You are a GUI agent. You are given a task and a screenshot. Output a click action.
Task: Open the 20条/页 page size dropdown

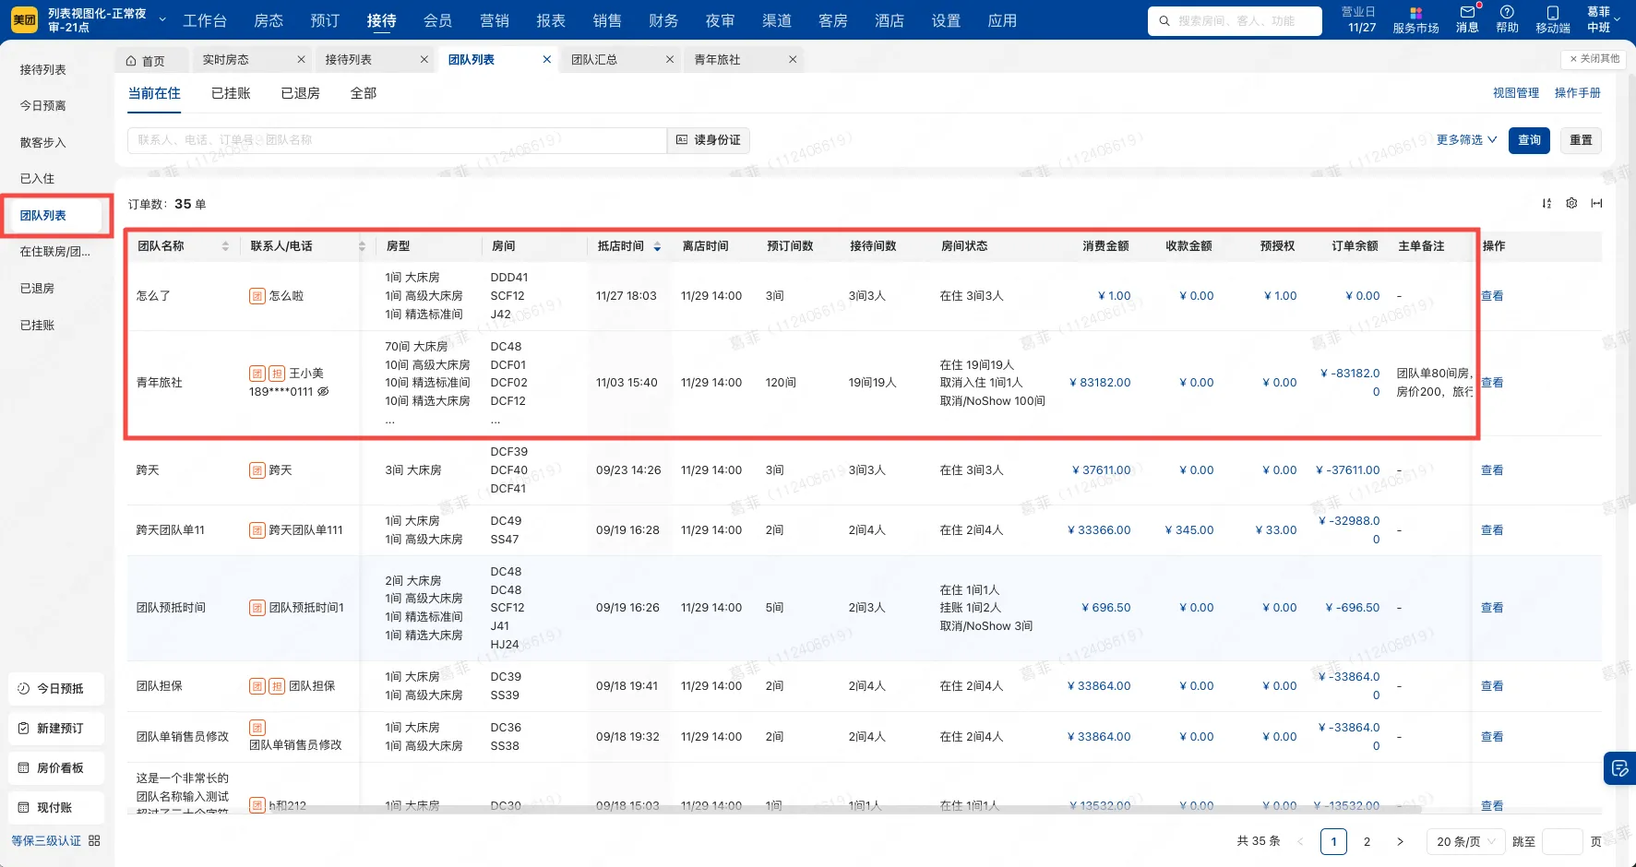click(1463, 841)
